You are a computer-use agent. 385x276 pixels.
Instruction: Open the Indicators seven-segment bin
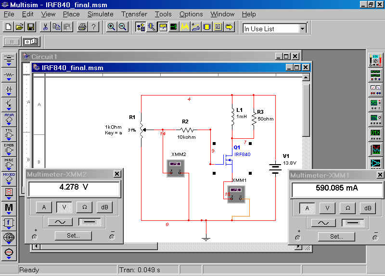(9, 194)
